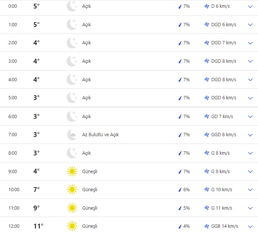Viewport: 258px width, 234px height.
Task: Open the 12:00 row details chevron
Action: (x=250, y=226)
